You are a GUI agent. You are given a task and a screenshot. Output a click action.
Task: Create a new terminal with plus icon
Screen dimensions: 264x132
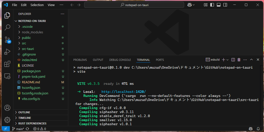pyautogui.click(x=223, y=60)
